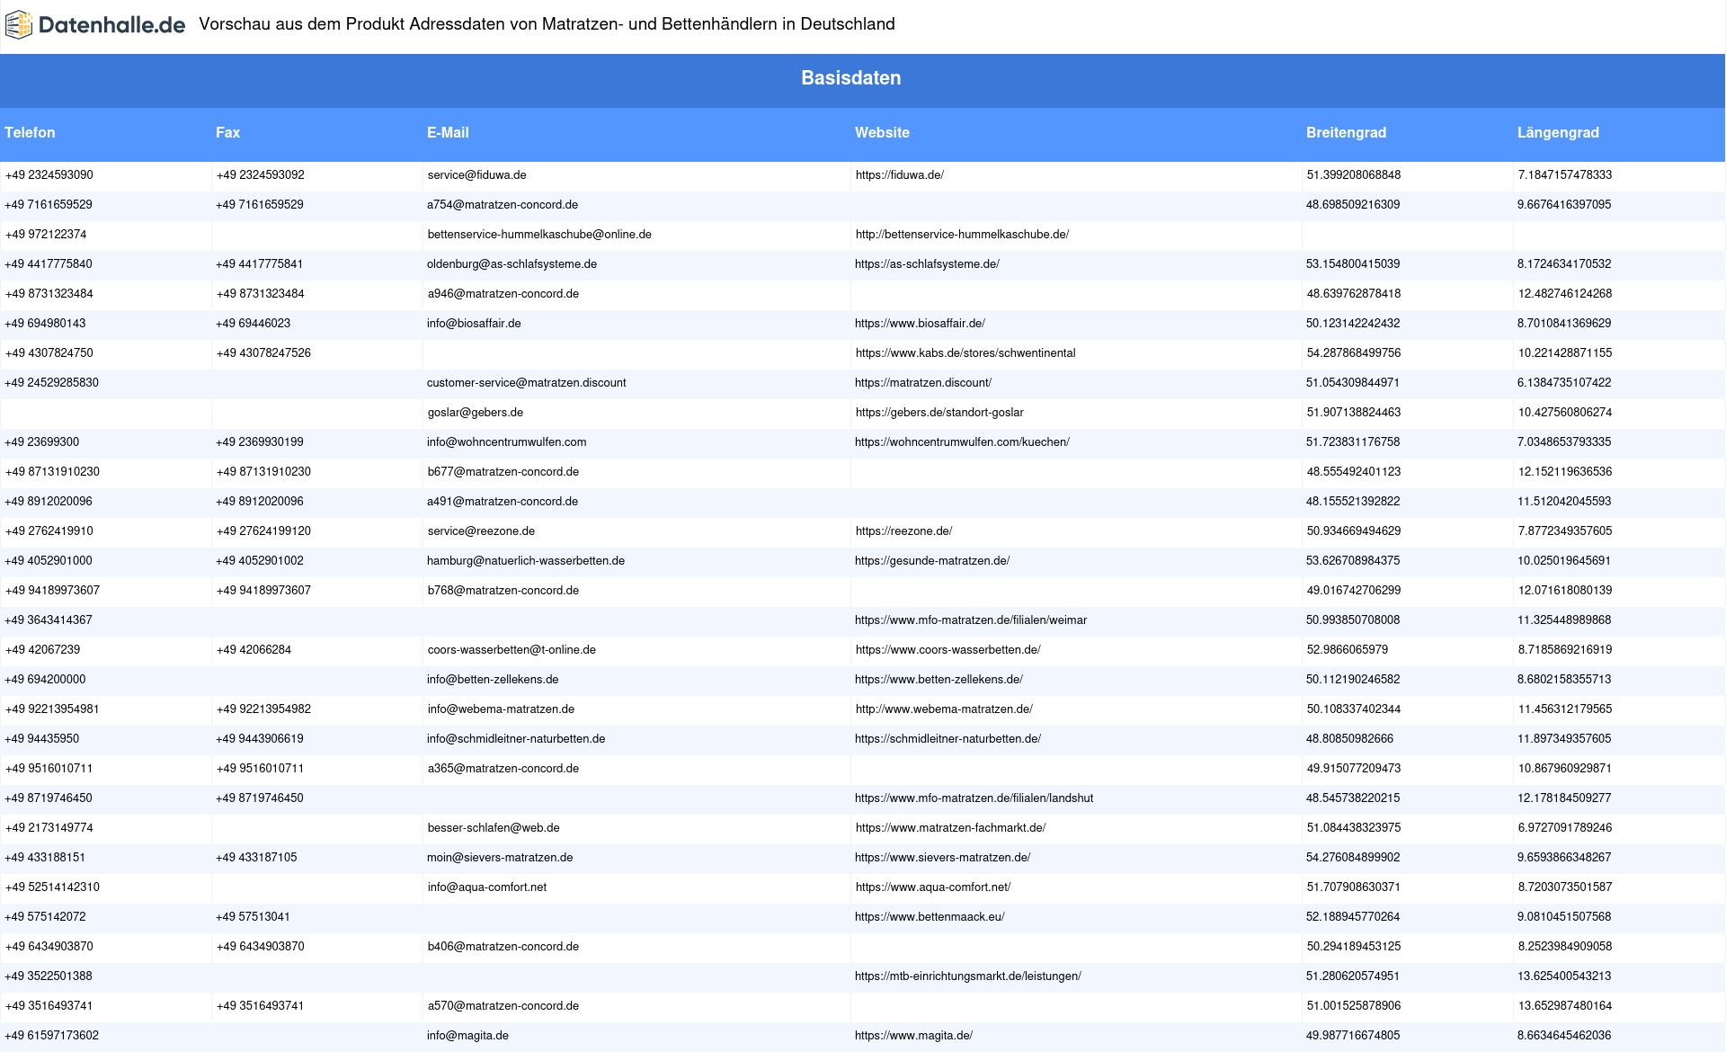Open https://matratzen.discount/ link
Viewport: 1726px width, 1052px height.
[x=923, y=383]
